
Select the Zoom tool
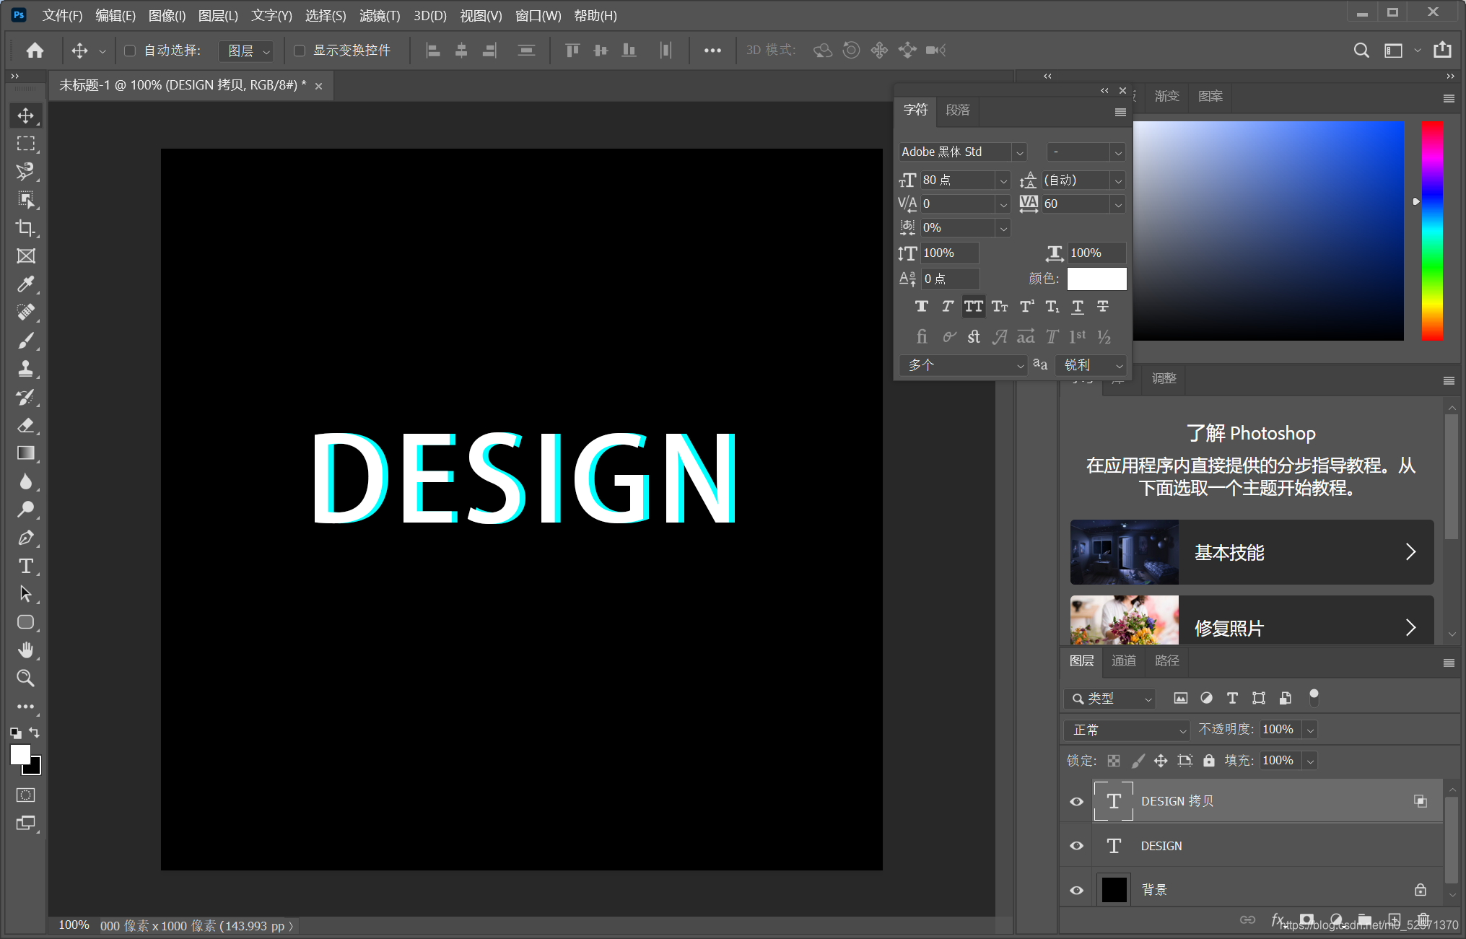click(x=26, y=678)
